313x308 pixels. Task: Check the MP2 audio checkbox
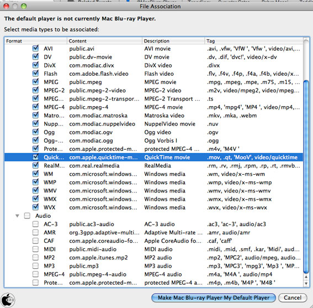click(x=35, y=257)
